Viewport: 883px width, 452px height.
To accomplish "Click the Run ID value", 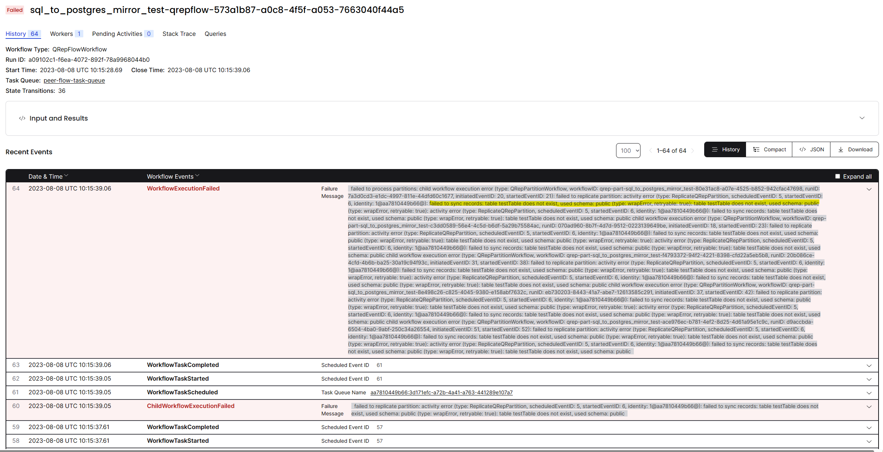I will (89, 60).
